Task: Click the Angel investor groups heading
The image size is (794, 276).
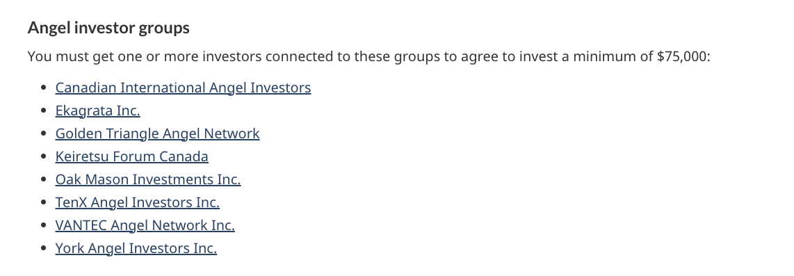Action: point(108,27)
